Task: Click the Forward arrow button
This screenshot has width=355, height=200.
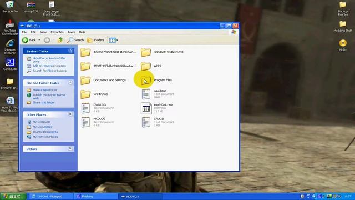Action: (47, 40)
